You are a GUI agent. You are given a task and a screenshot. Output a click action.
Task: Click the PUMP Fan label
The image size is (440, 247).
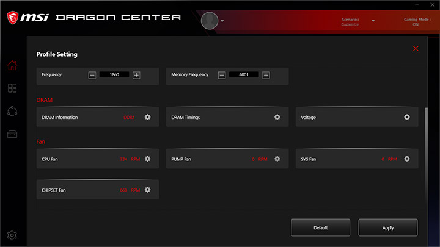[x=181, y=159]
